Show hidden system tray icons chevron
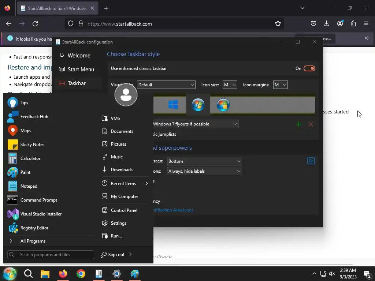 (314, 274)
